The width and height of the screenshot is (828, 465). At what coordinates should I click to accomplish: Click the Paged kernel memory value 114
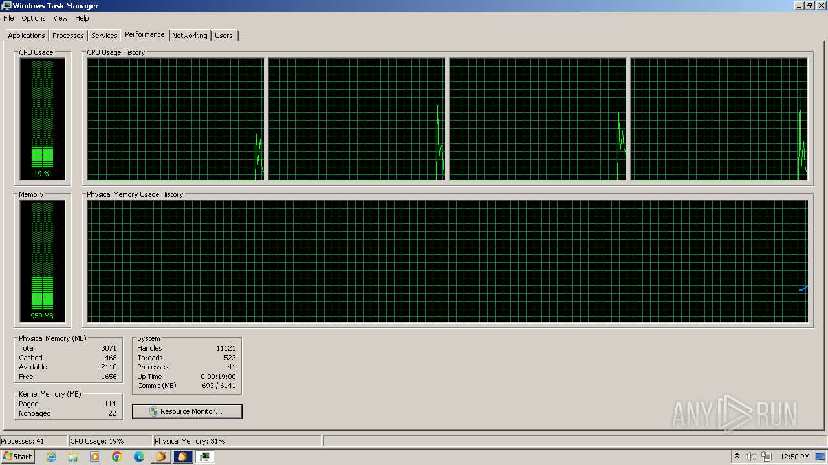[x=110, y=404]
